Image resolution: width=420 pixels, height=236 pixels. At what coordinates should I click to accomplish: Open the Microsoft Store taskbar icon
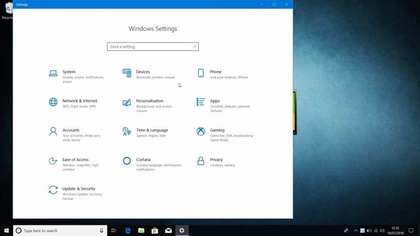[x=155, y=230]
